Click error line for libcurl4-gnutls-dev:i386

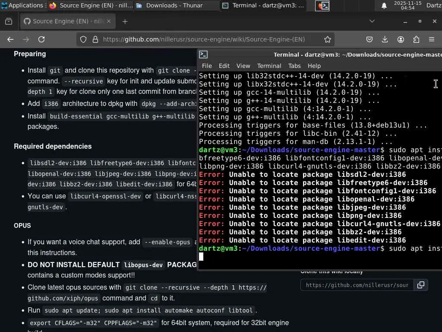320,224
